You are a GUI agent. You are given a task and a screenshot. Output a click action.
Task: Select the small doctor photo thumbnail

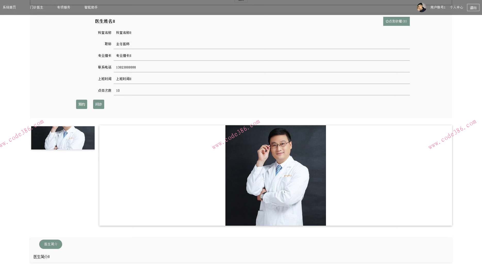(x=63, y=138)
